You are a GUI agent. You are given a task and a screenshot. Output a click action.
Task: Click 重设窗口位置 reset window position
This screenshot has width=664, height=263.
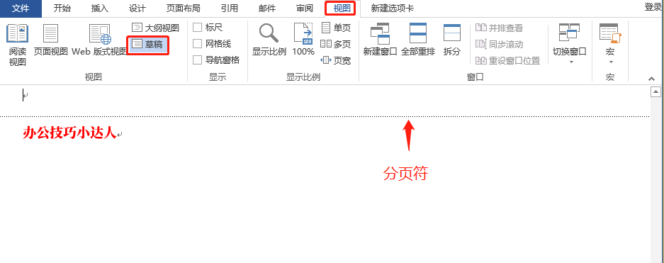(x=507, y=60)
